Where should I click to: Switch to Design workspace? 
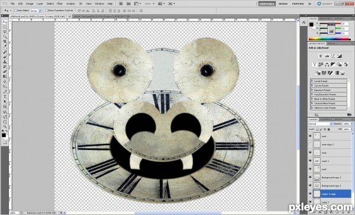[283, 4]
